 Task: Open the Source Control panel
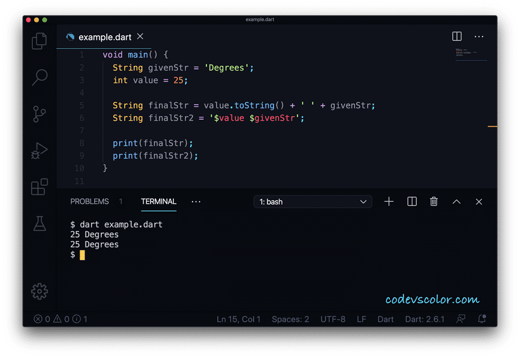click(x=39, y=114)
